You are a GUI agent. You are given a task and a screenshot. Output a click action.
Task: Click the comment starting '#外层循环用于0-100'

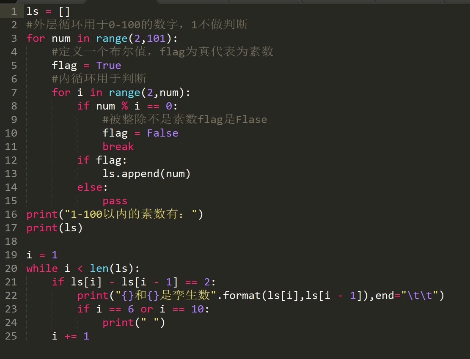pyautogui.click(x=137, y=25)
